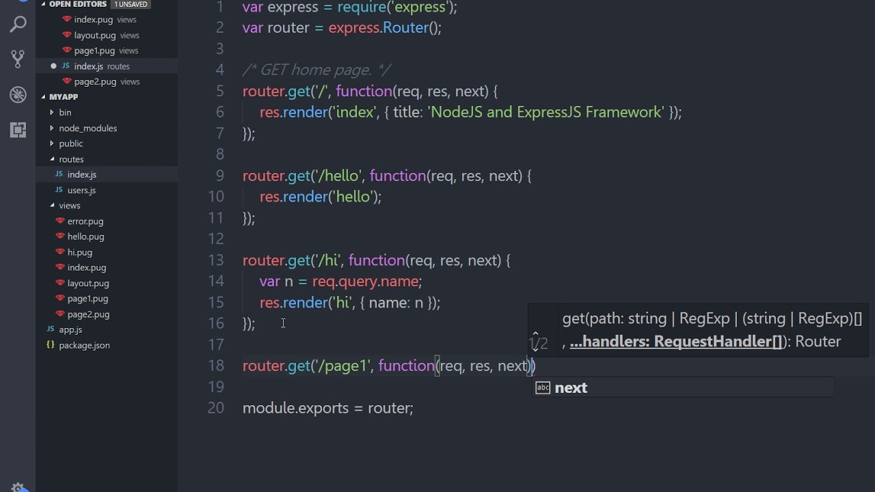Show the previous signature overload
Screen dimensions: 875x492
(535, 333)
